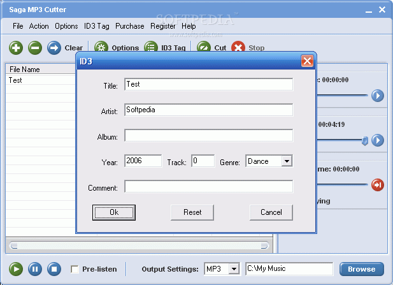This screenshot has height=285, width=393.
Task: Click the red Stop toolbar icon
Action: [238, 47]
